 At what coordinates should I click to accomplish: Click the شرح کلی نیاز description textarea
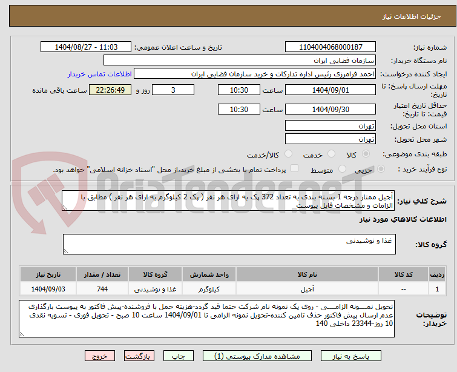tap(228, 201)
